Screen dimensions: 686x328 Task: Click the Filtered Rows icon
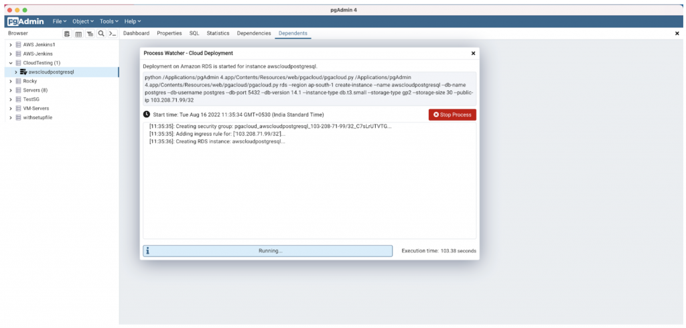coord(90,33)
